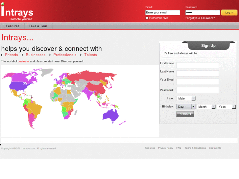Click the Last Name sign-up field

tap(198, 74)
